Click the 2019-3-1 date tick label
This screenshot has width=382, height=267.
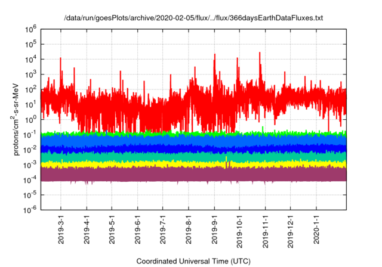(x=61, y=230)
